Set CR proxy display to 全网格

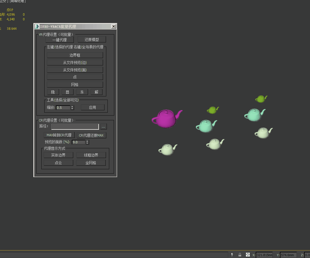[x=91, y=163]
